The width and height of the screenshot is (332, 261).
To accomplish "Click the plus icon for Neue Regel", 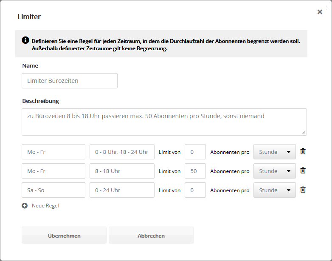I will (25, 206).
